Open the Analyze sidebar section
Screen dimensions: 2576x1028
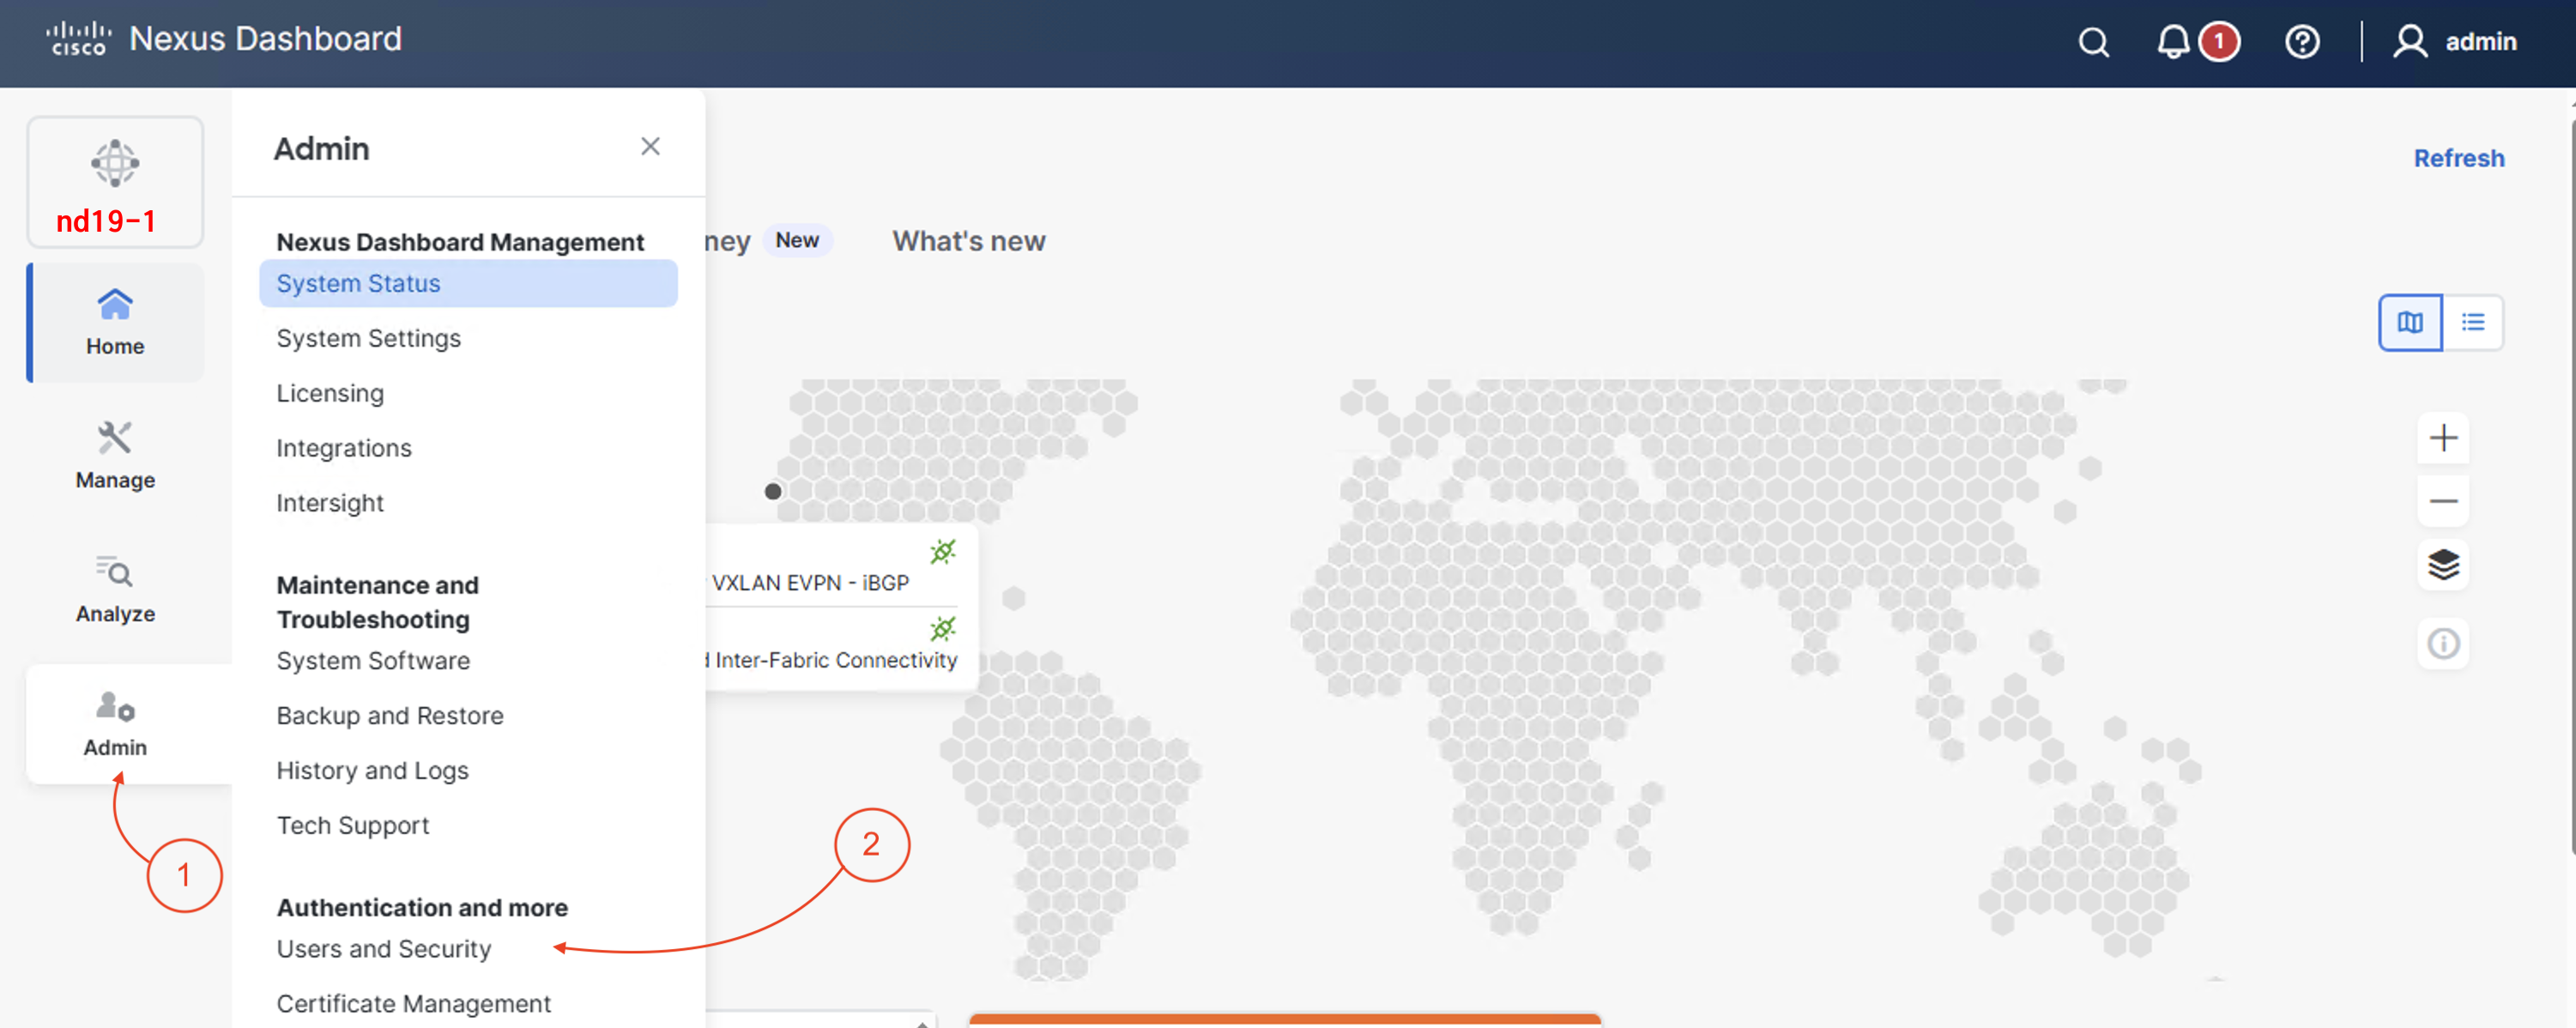115,589
